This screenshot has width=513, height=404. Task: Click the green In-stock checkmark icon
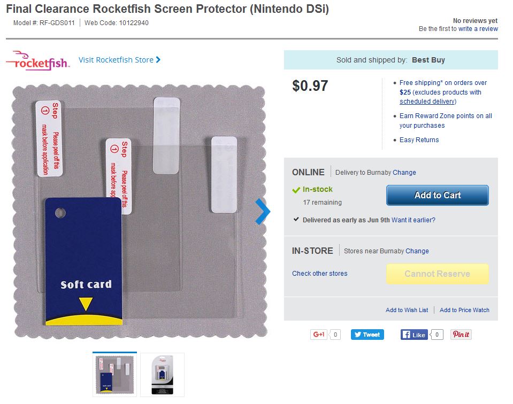296,190
